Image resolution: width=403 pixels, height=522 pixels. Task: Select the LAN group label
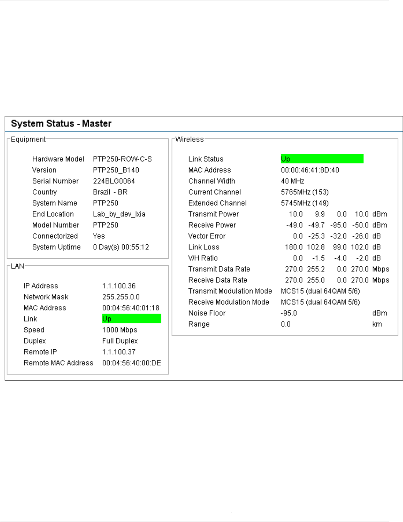coord(17,266)
